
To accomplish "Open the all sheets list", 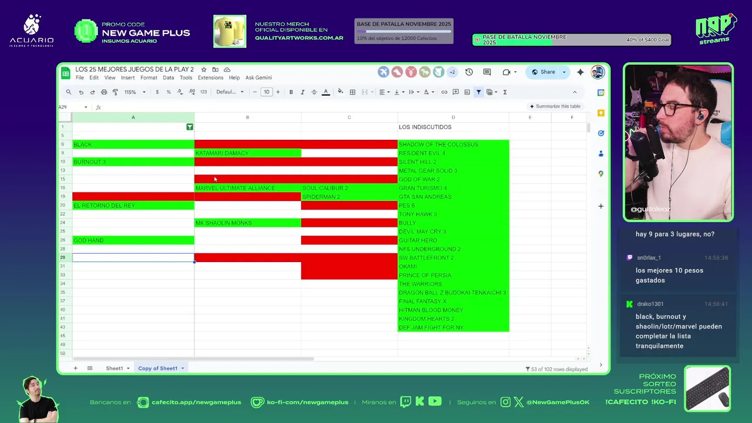I will pyautogui.click(x=90, y=368).
